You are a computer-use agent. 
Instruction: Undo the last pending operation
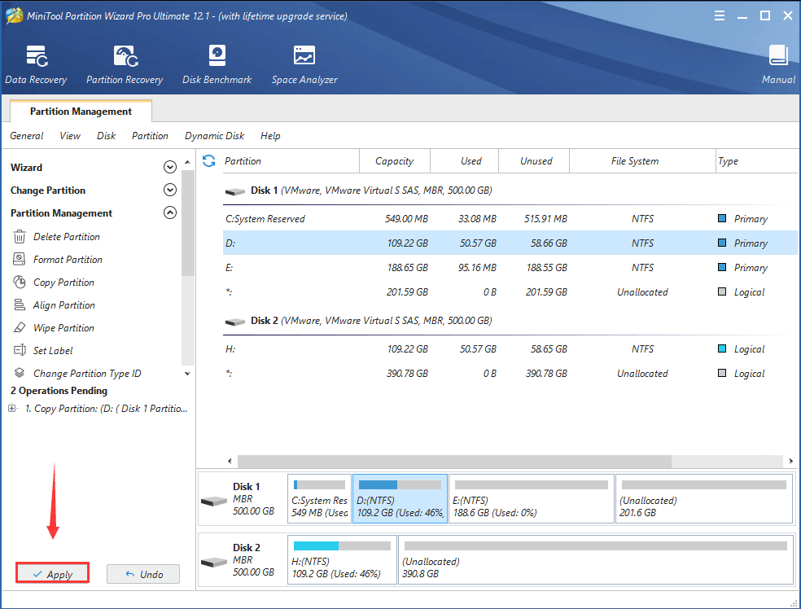(x=143, y=574)
